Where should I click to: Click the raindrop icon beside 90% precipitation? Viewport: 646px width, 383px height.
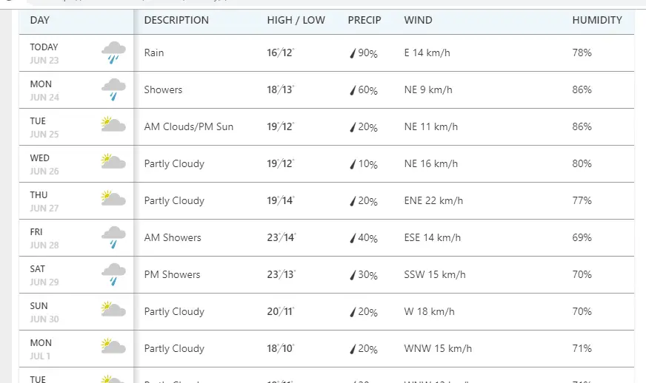(353, 53)
